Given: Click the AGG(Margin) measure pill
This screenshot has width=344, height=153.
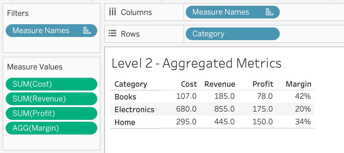Looking at the screenshot, I should tap(51, 128).
